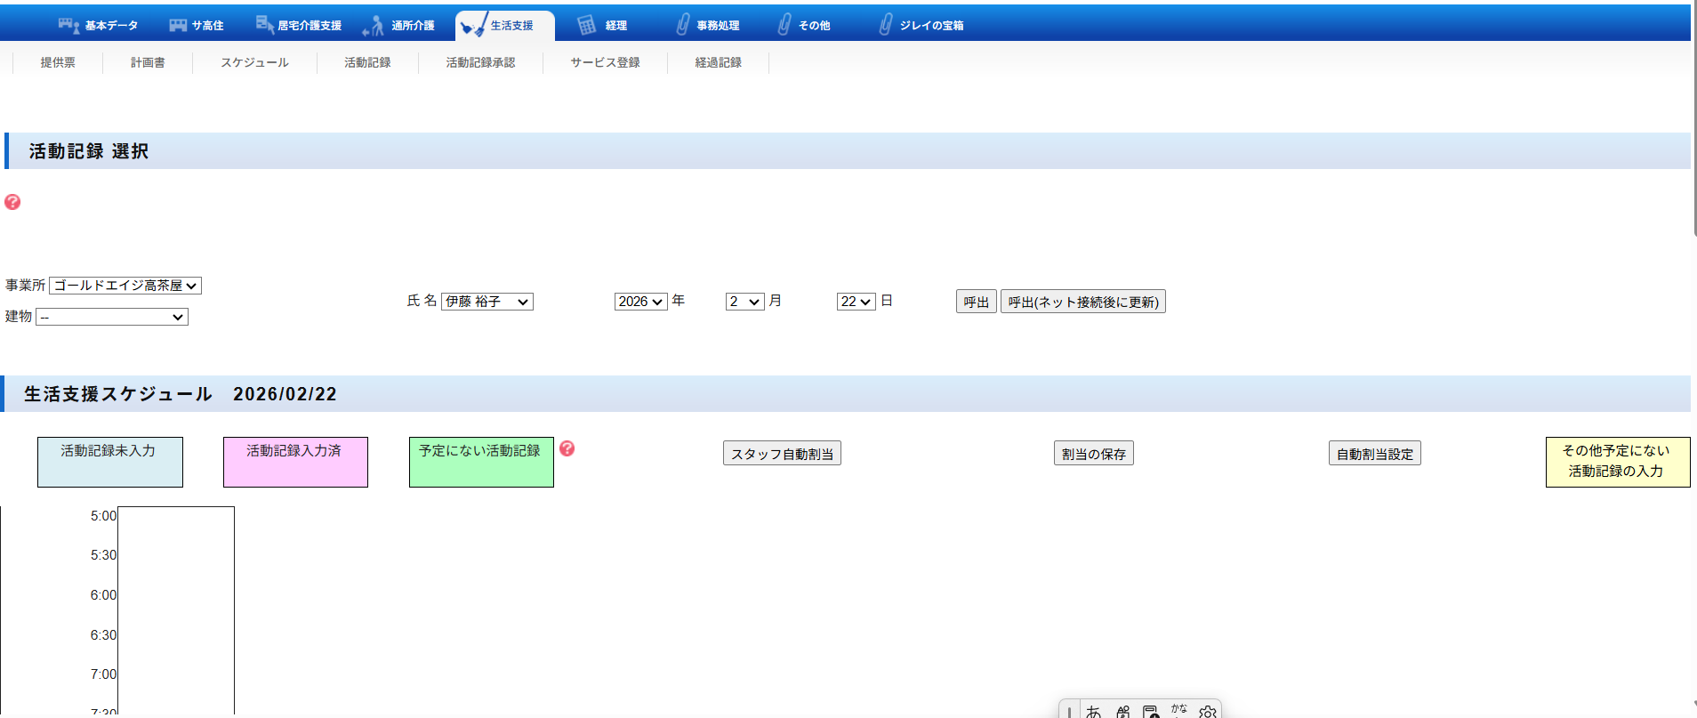
Task: Click the 事務処理 paperclip icon
Action: pyautogui.click(x=682, y=25)
